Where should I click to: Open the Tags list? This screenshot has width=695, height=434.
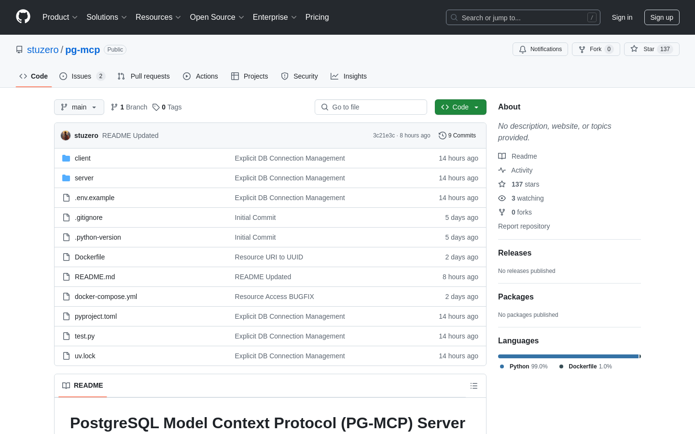167,107
